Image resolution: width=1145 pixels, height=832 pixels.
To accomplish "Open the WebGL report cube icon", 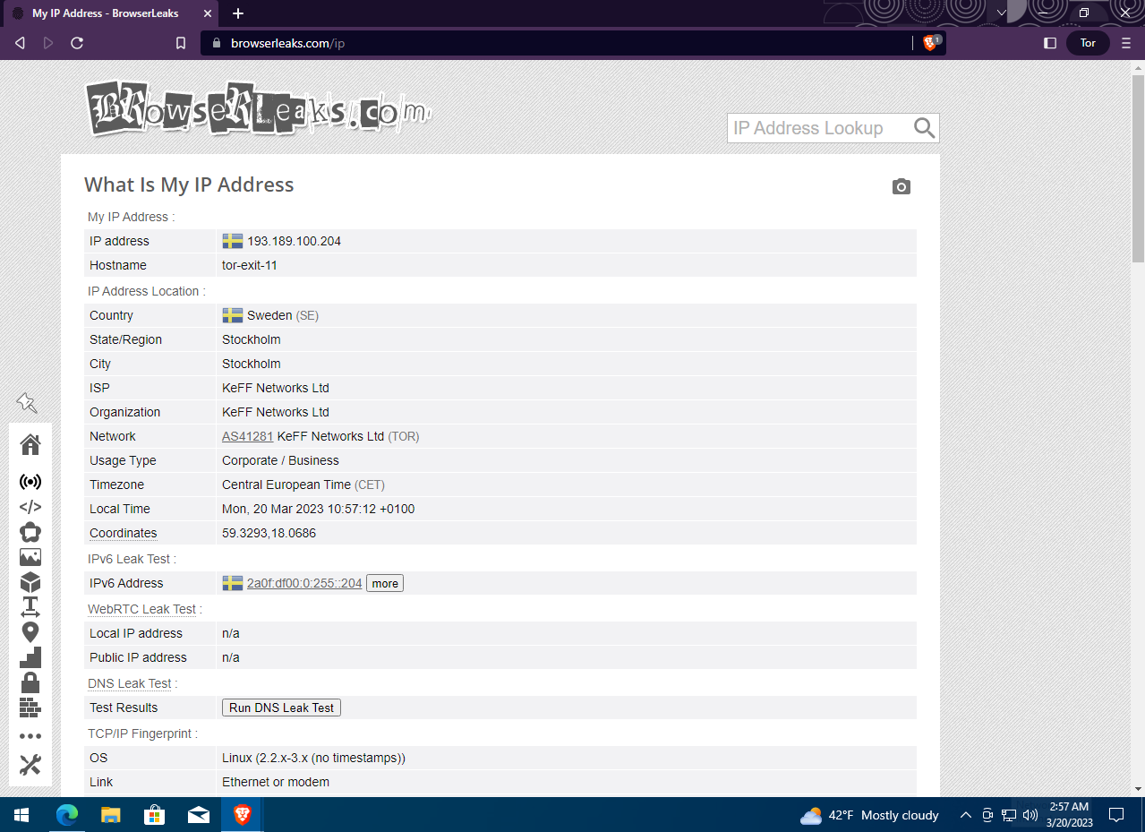I will 30,582.
